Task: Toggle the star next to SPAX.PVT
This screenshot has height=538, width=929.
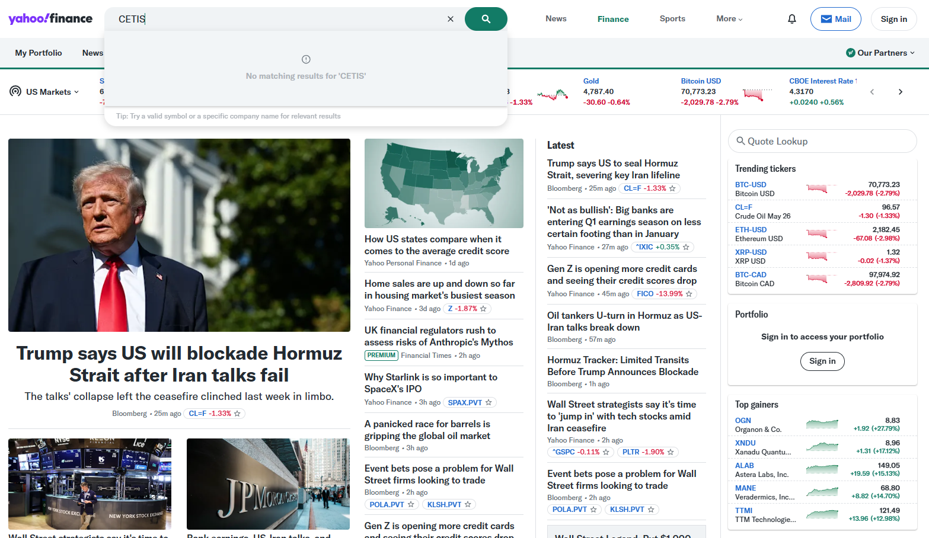Action: coord(489,402)
